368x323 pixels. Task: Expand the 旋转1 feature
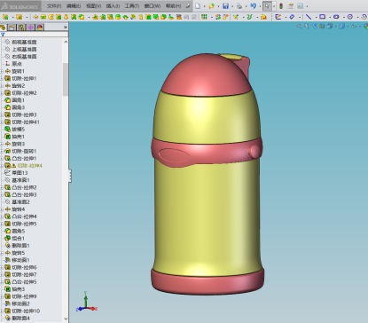pyautogui.click(x=2, y=71)
